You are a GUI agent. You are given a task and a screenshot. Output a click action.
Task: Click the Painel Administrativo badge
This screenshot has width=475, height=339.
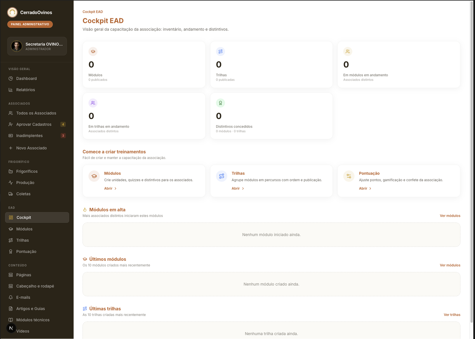(x=30, y=24)
